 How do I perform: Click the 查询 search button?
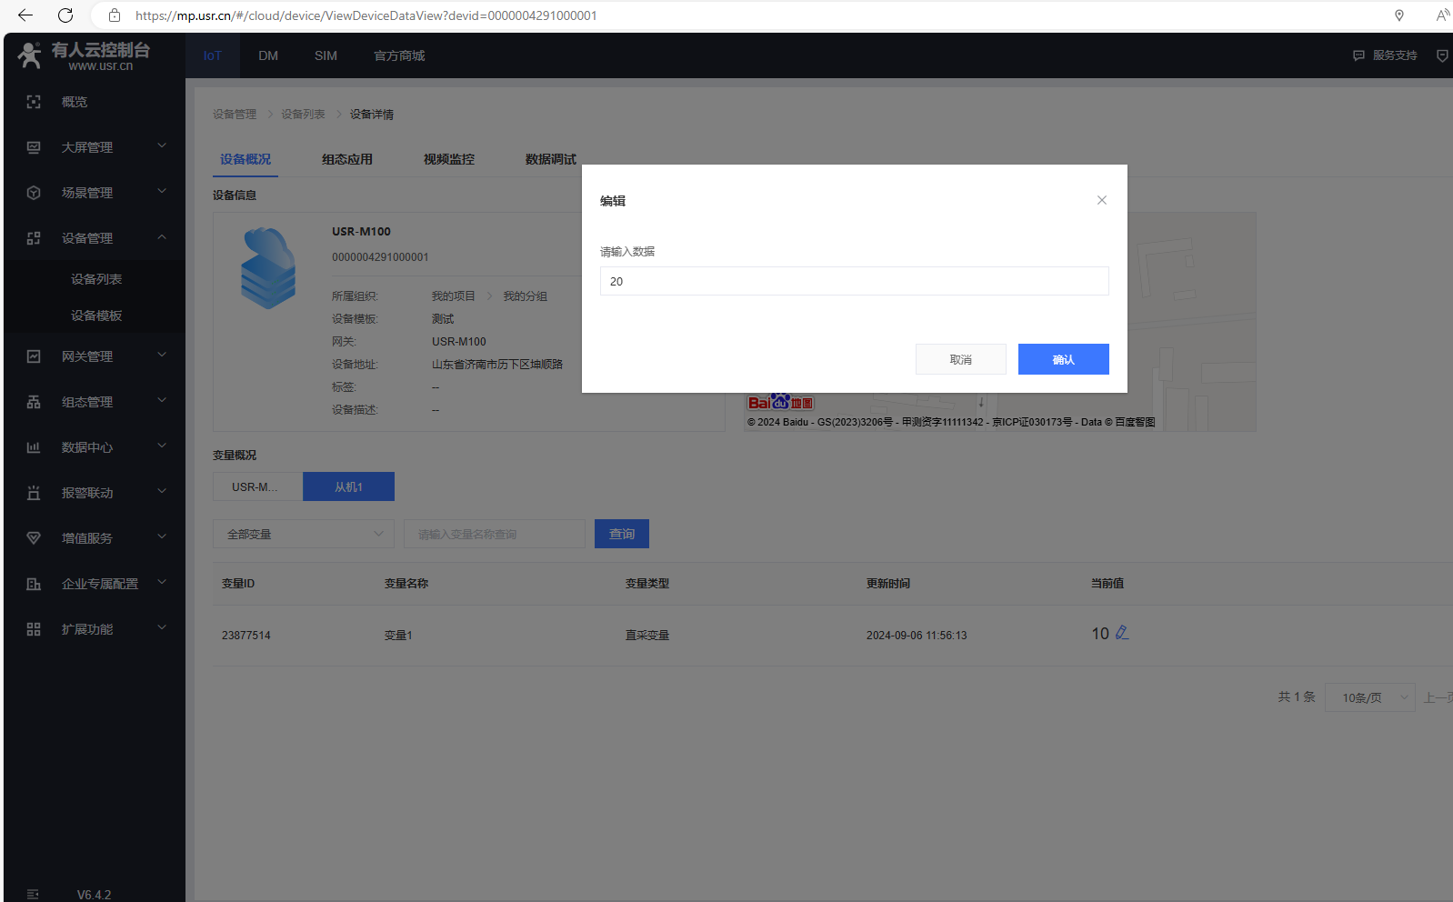622,534
